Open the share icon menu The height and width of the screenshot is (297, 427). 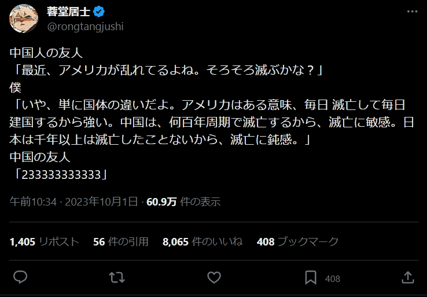pos(407,278)
